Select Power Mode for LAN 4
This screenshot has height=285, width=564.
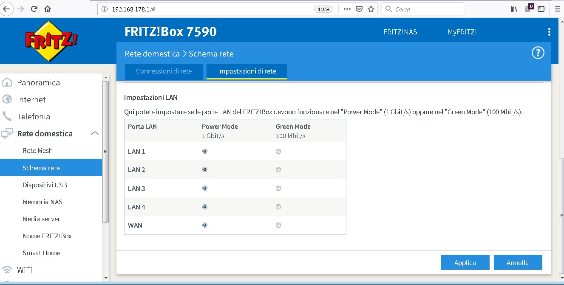(205, 207)
